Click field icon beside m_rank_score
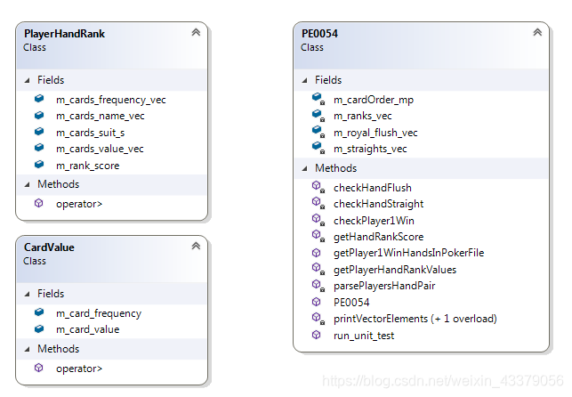Screen dimensions: 572x397 pos(39,165)
